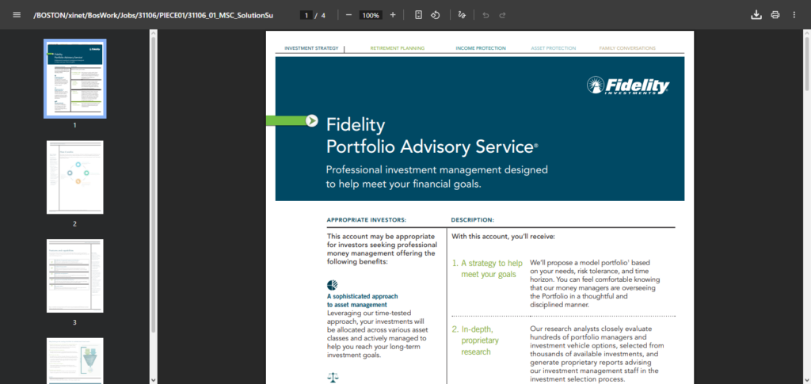Click the balance scale icon
Screen dimensions: 811x384
click(x=333, y=378)
